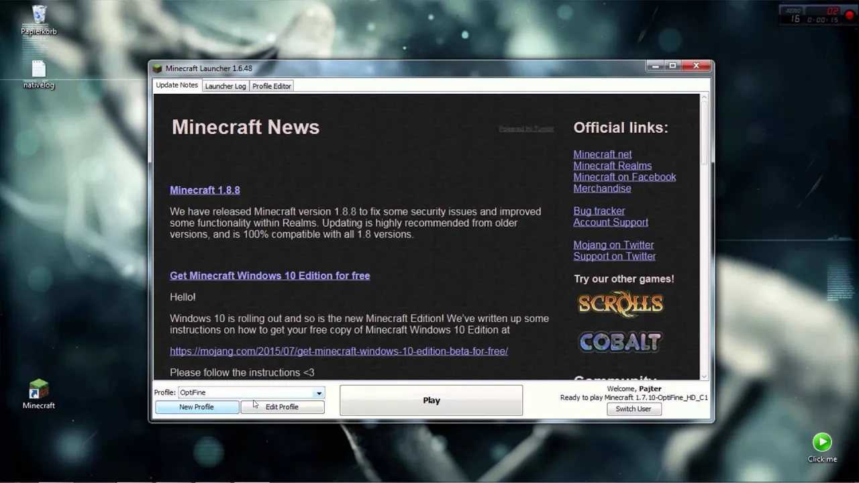This screenshot has width=859, height=483.
Task: Click the New Profile button
Action: (197, 407)
